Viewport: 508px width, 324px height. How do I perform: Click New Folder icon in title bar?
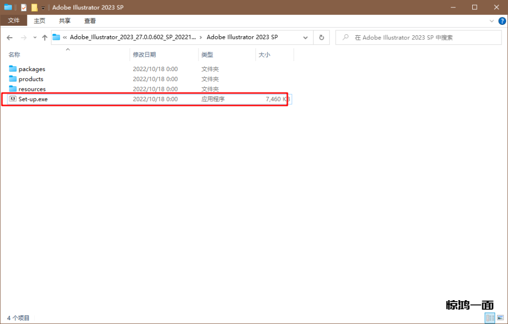tap(34, 7)
